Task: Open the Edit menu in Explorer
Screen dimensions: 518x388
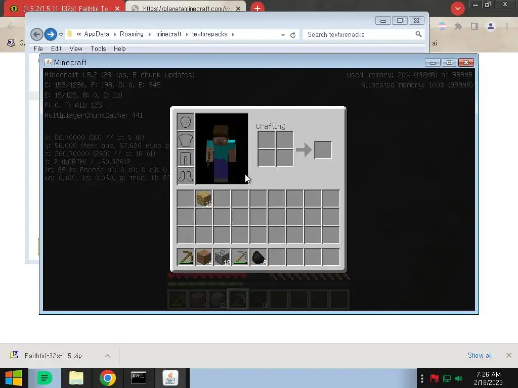Action: click(x=56, y=49)
